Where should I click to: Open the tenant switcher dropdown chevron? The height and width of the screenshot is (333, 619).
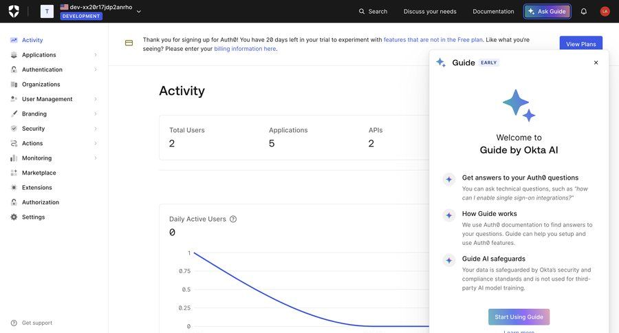138,12
